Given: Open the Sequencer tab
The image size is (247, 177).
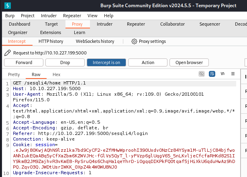Looking at the screenshot, I should 210,24.
